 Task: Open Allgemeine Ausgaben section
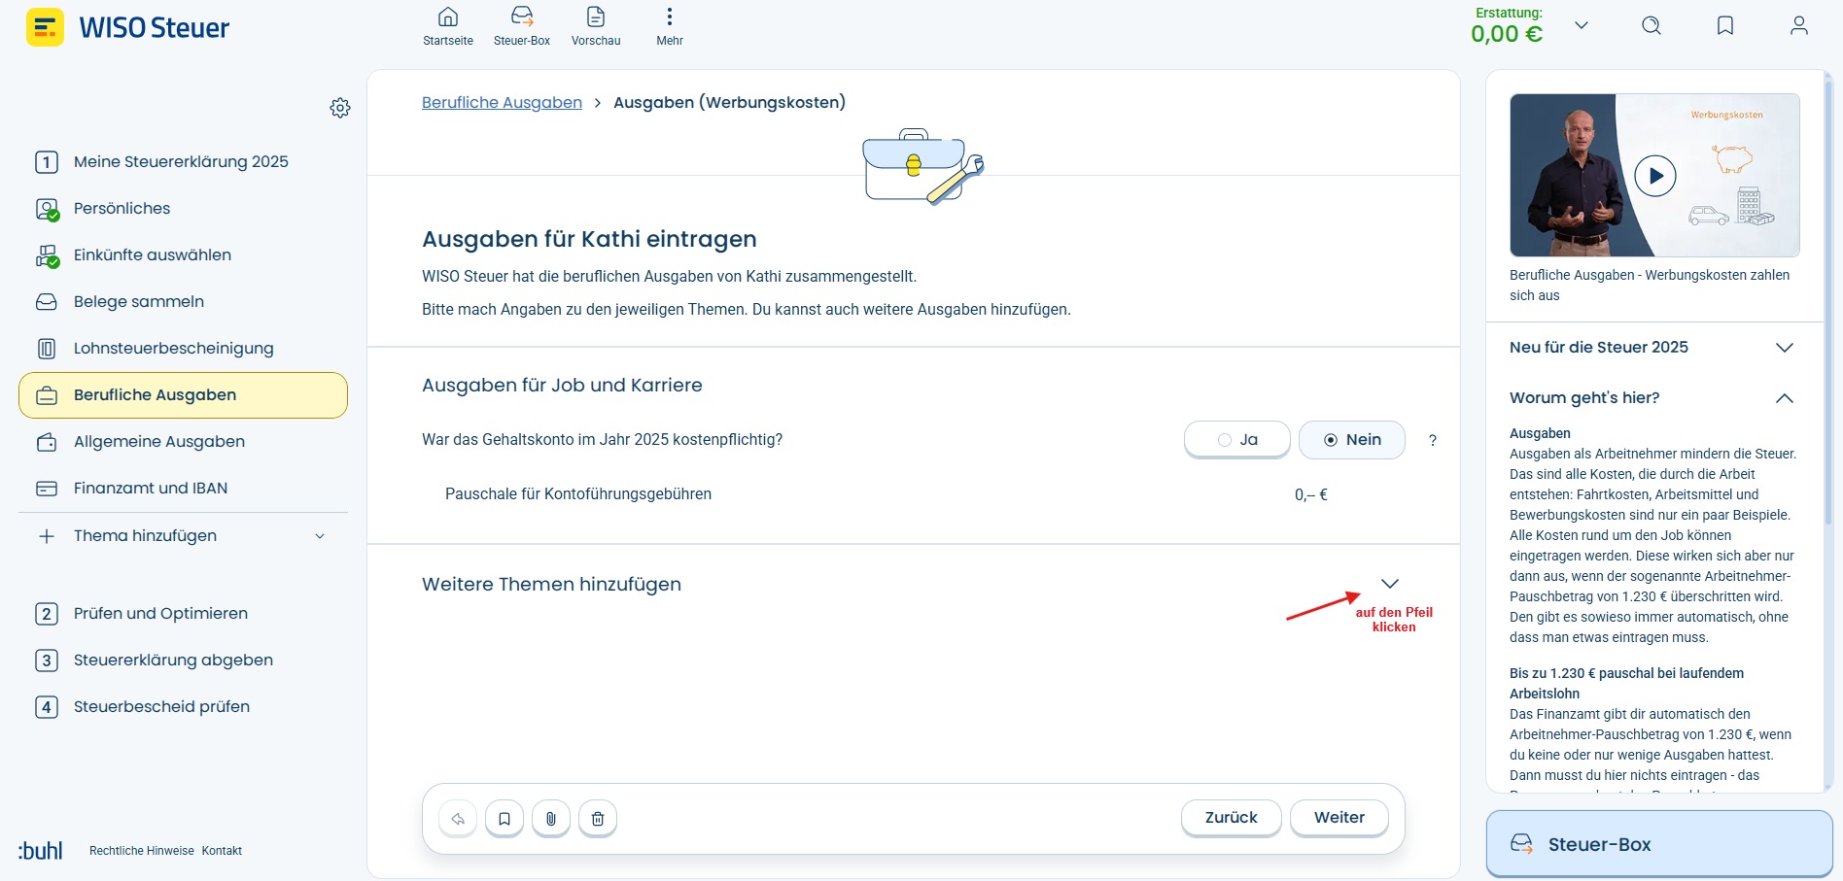pos(183,442)
